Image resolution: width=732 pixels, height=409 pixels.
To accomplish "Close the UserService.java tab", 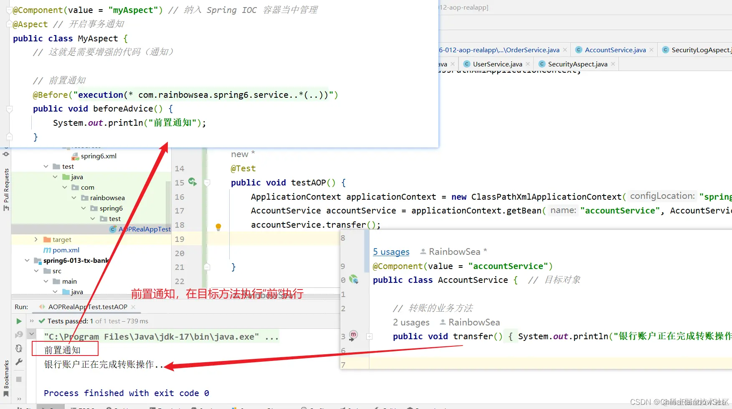I will [528, 64].
